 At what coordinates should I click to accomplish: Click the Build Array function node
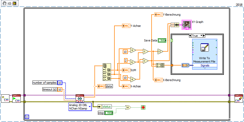pos(160,65)
